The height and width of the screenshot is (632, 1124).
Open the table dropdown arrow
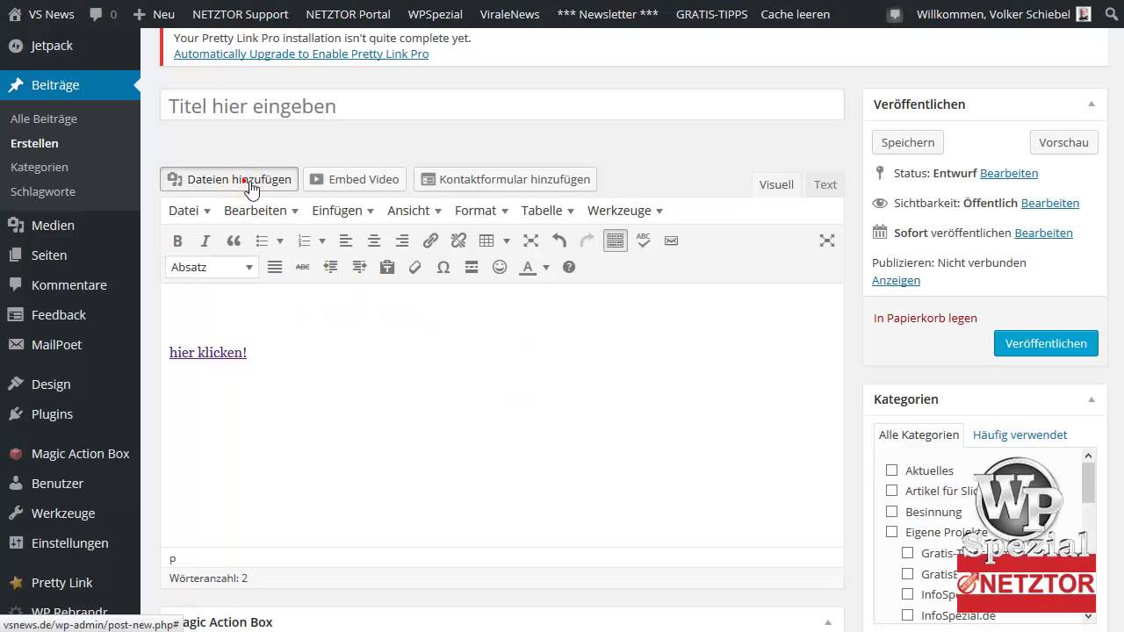(506, 241)
